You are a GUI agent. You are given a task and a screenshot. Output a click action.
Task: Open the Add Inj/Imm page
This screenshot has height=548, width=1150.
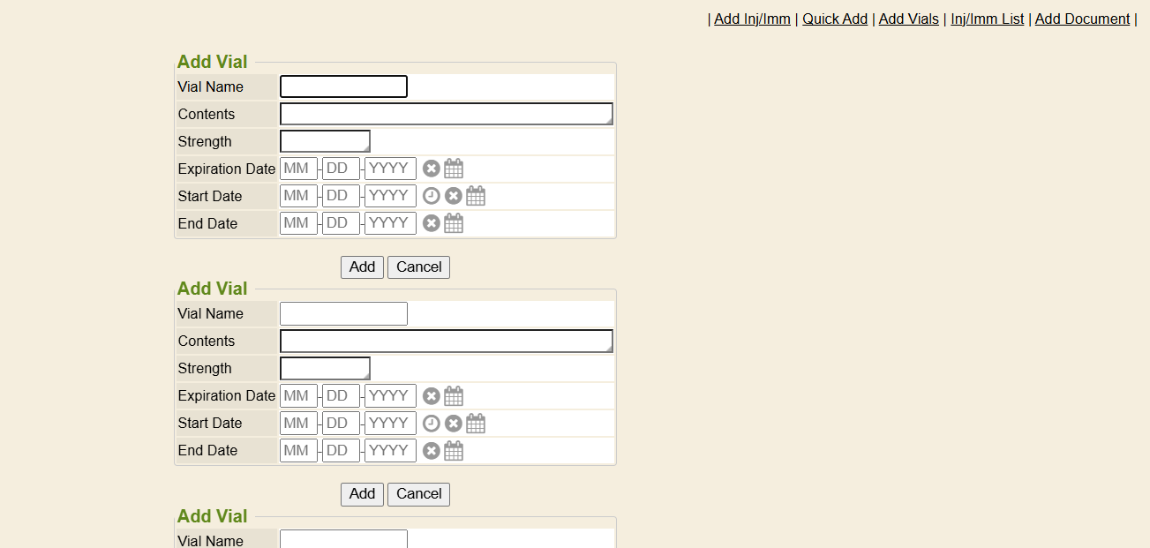pos(752,19)
